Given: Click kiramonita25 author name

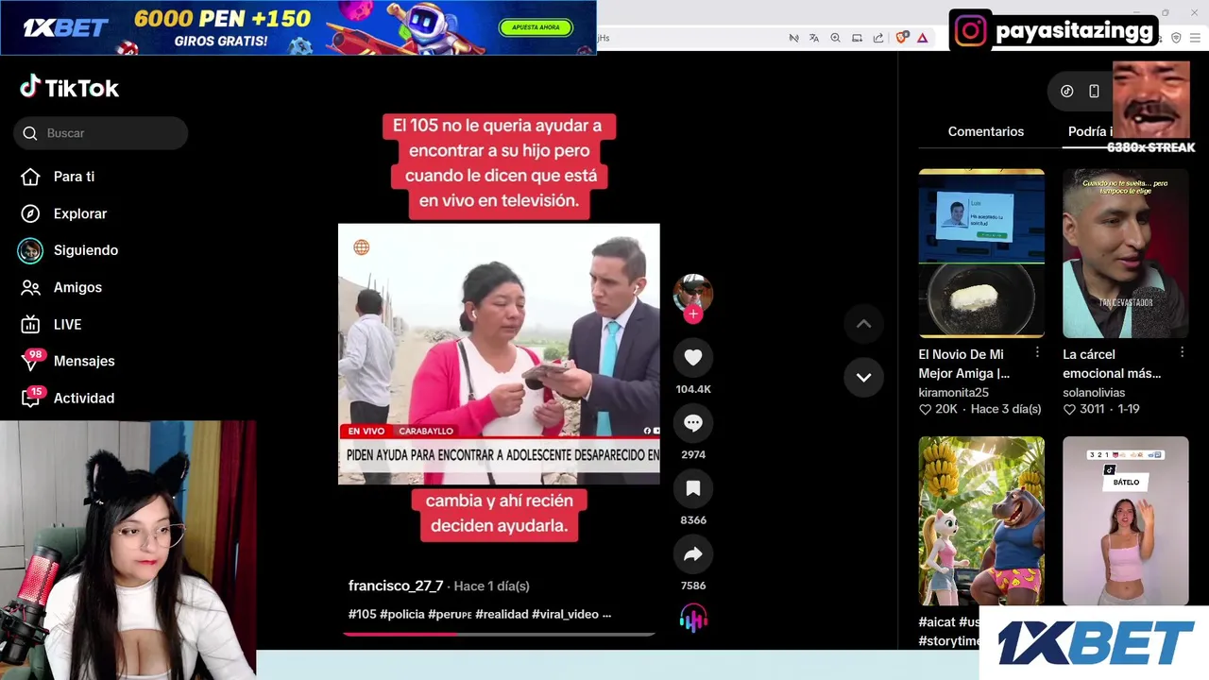Looking at the screenshot, I should (x=954, y=392).
